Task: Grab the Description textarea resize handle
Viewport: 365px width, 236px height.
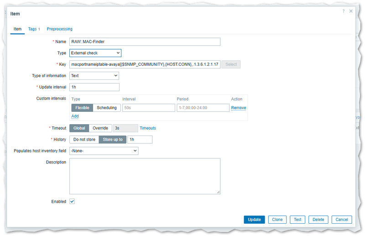Action: point(219,192)
